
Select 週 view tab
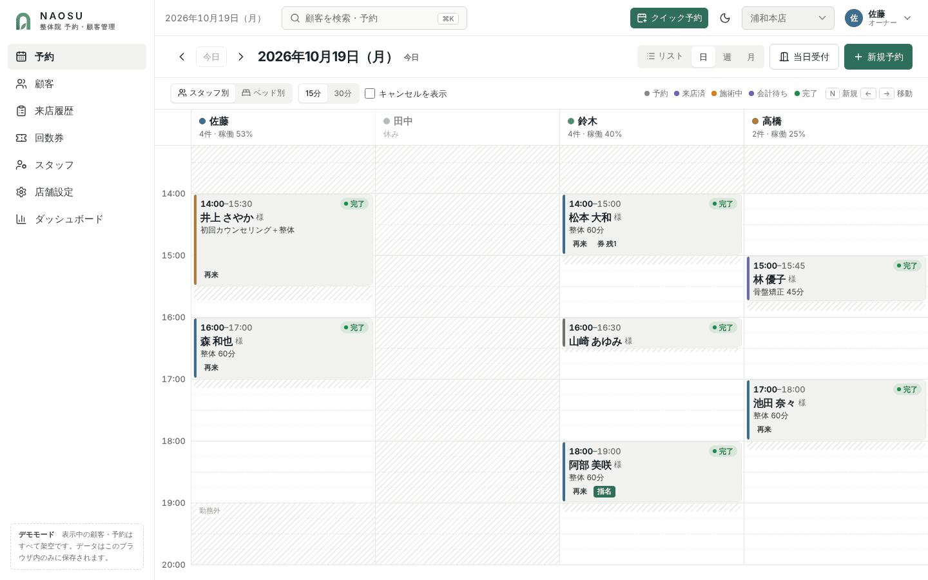tap(727, 57)
